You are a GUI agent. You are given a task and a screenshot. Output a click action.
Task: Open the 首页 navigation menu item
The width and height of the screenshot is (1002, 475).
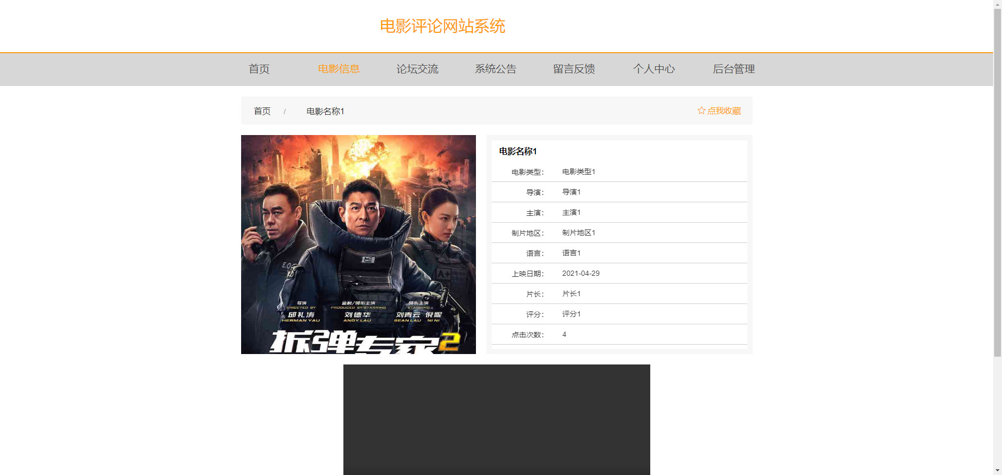tap(259, 69)
